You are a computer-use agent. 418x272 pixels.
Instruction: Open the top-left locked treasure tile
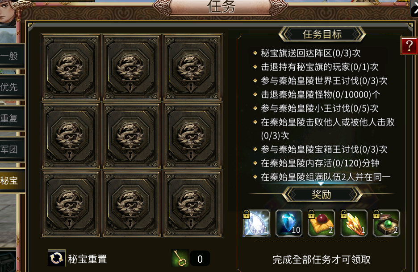pyautogui.click(x=71, y=68)
